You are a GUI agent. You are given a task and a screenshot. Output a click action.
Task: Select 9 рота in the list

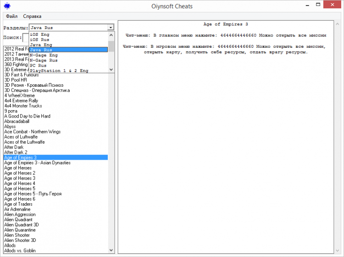coord(56,111)
